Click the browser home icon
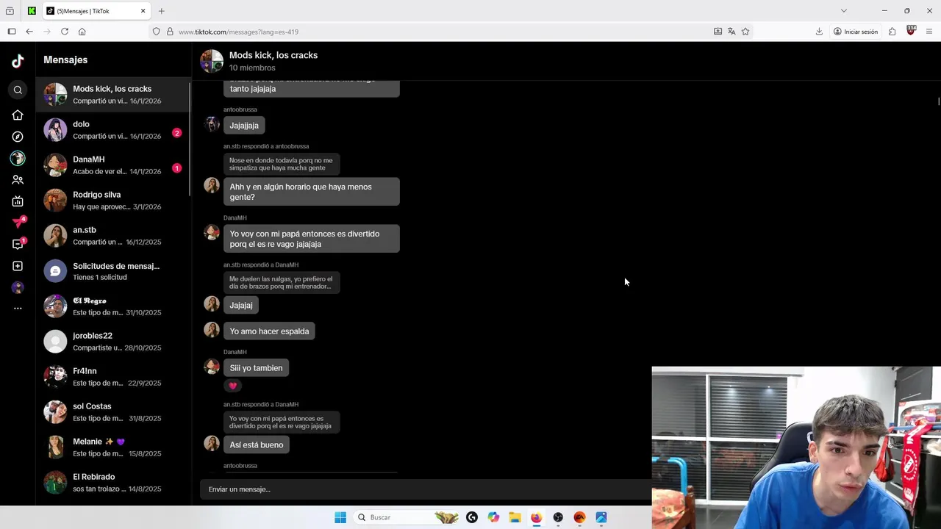Viewport: 941px width, 529px height. click(x=82, y=32)
